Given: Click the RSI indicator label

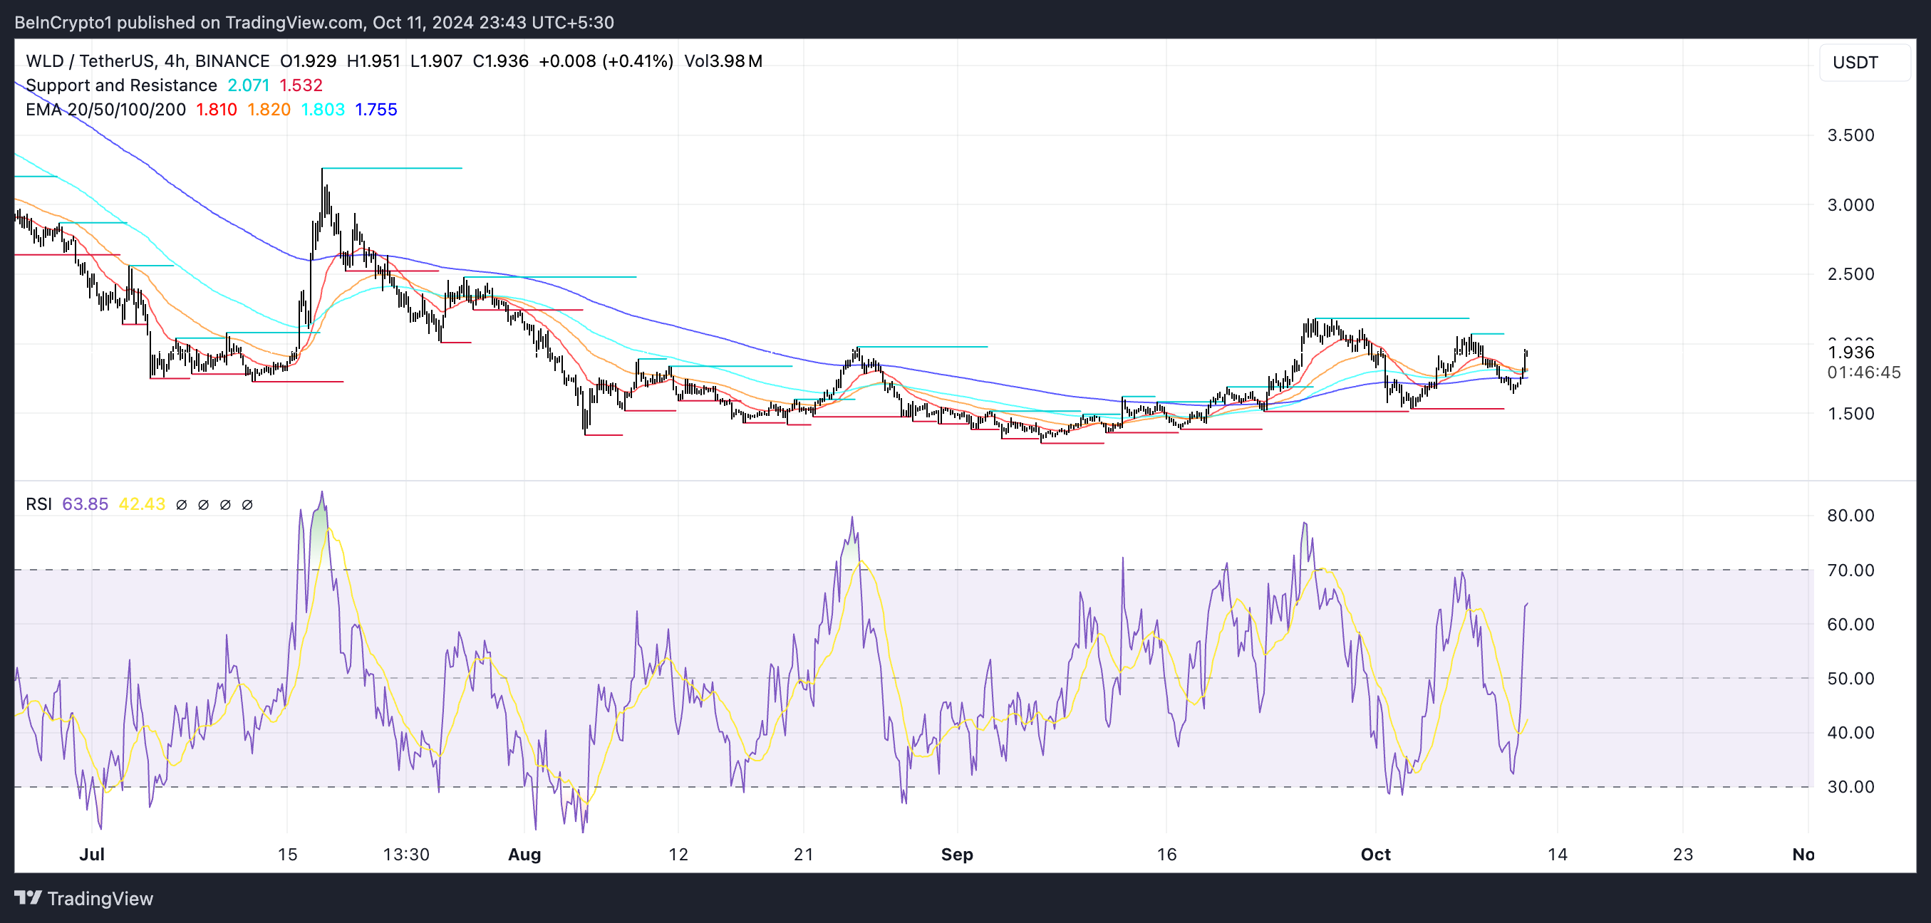Looking at the screenshot, I should (x=38, y=504).
